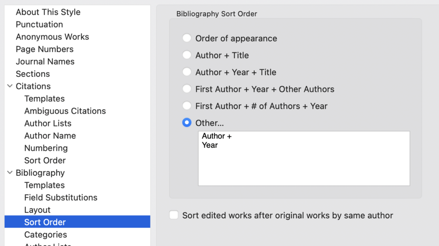Choose Author + Title sort option

click(x=187, y=55)
